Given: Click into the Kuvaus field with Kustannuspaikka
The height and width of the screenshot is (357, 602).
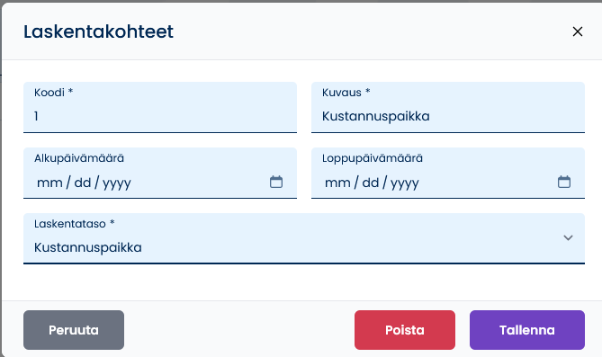Looking at the screenshot, I should [x=448, y=107].
